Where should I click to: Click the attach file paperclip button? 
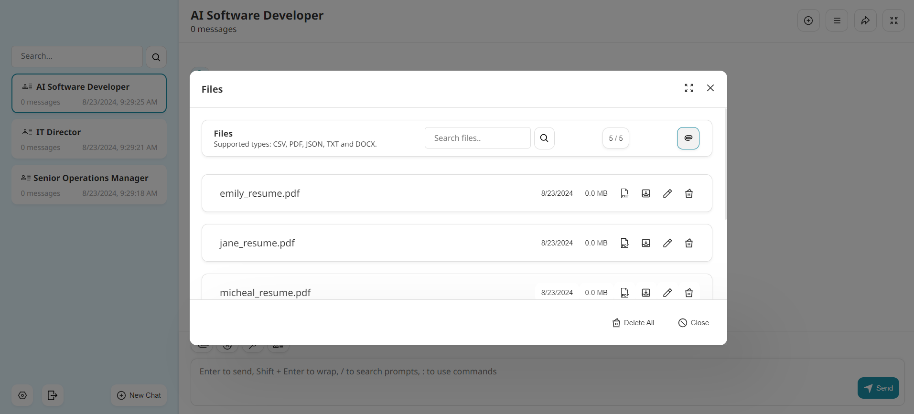click(x=688, y=138)
